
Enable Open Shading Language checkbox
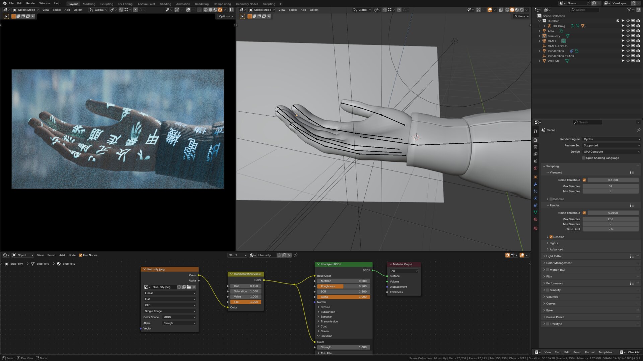tap(584, 158)
